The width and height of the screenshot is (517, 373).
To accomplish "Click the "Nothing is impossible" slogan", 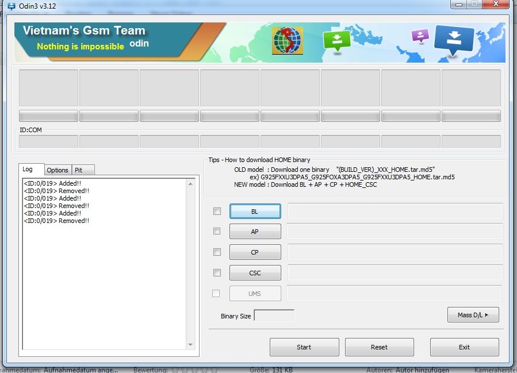I will pos(81,47).
